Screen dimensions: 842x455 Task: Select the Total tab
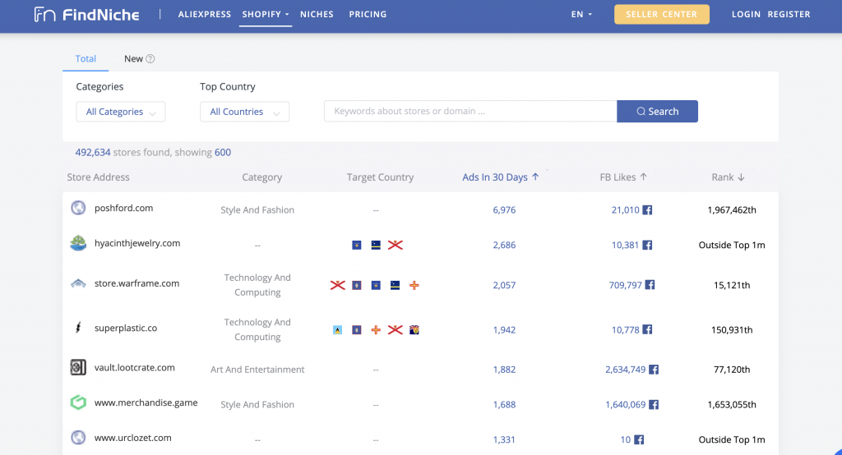pyautogui.click(x=86, y=59)
